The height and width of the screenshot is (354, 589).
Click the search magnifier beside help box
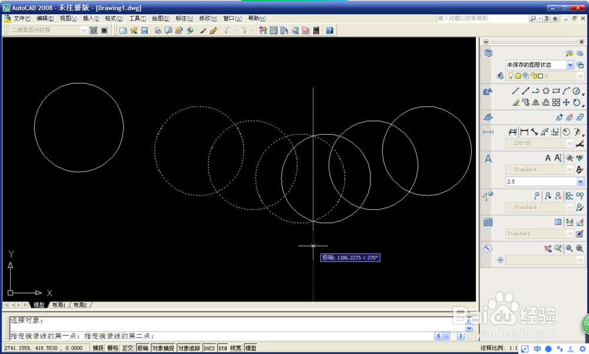tap(532, 18)
